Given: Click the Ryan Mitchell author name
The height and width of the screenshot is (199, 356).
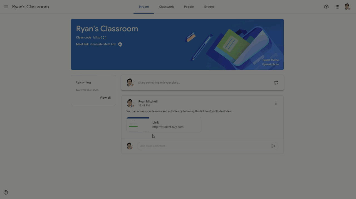Looking at the screenshot, I should click(148, 101).
